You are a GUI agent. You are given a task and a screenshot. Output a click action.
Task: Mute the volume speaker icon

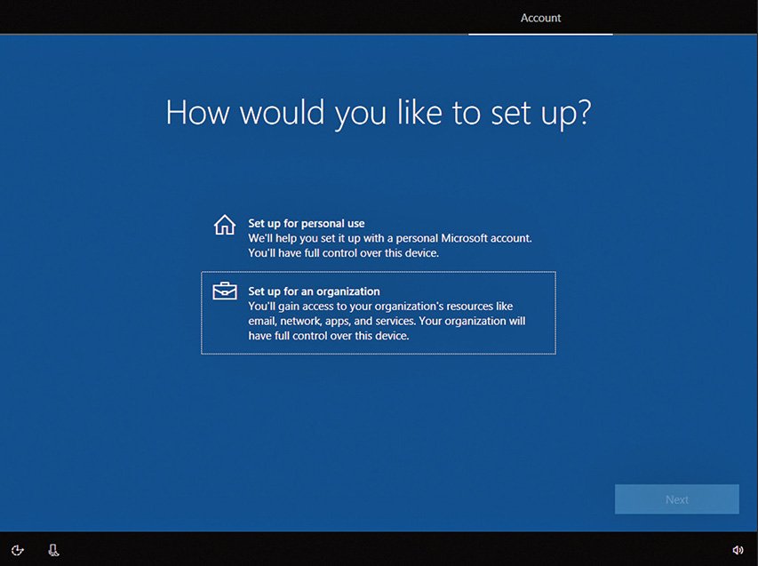point(737,550)
